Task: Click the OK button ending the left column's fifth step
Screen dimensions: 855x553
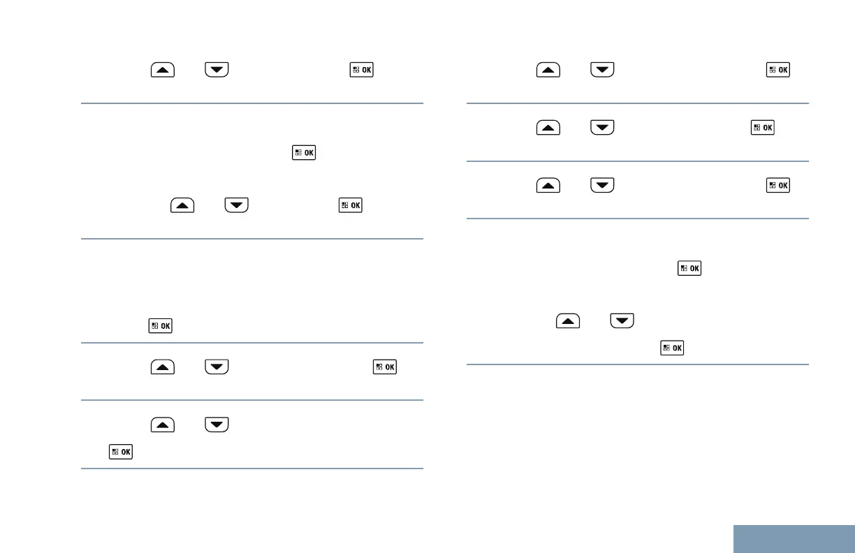Action: click(384, 367)
